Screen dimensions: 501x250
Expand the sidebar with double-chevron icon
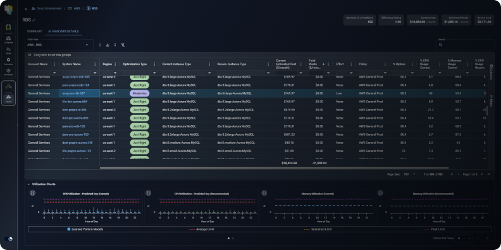[26, 9]
